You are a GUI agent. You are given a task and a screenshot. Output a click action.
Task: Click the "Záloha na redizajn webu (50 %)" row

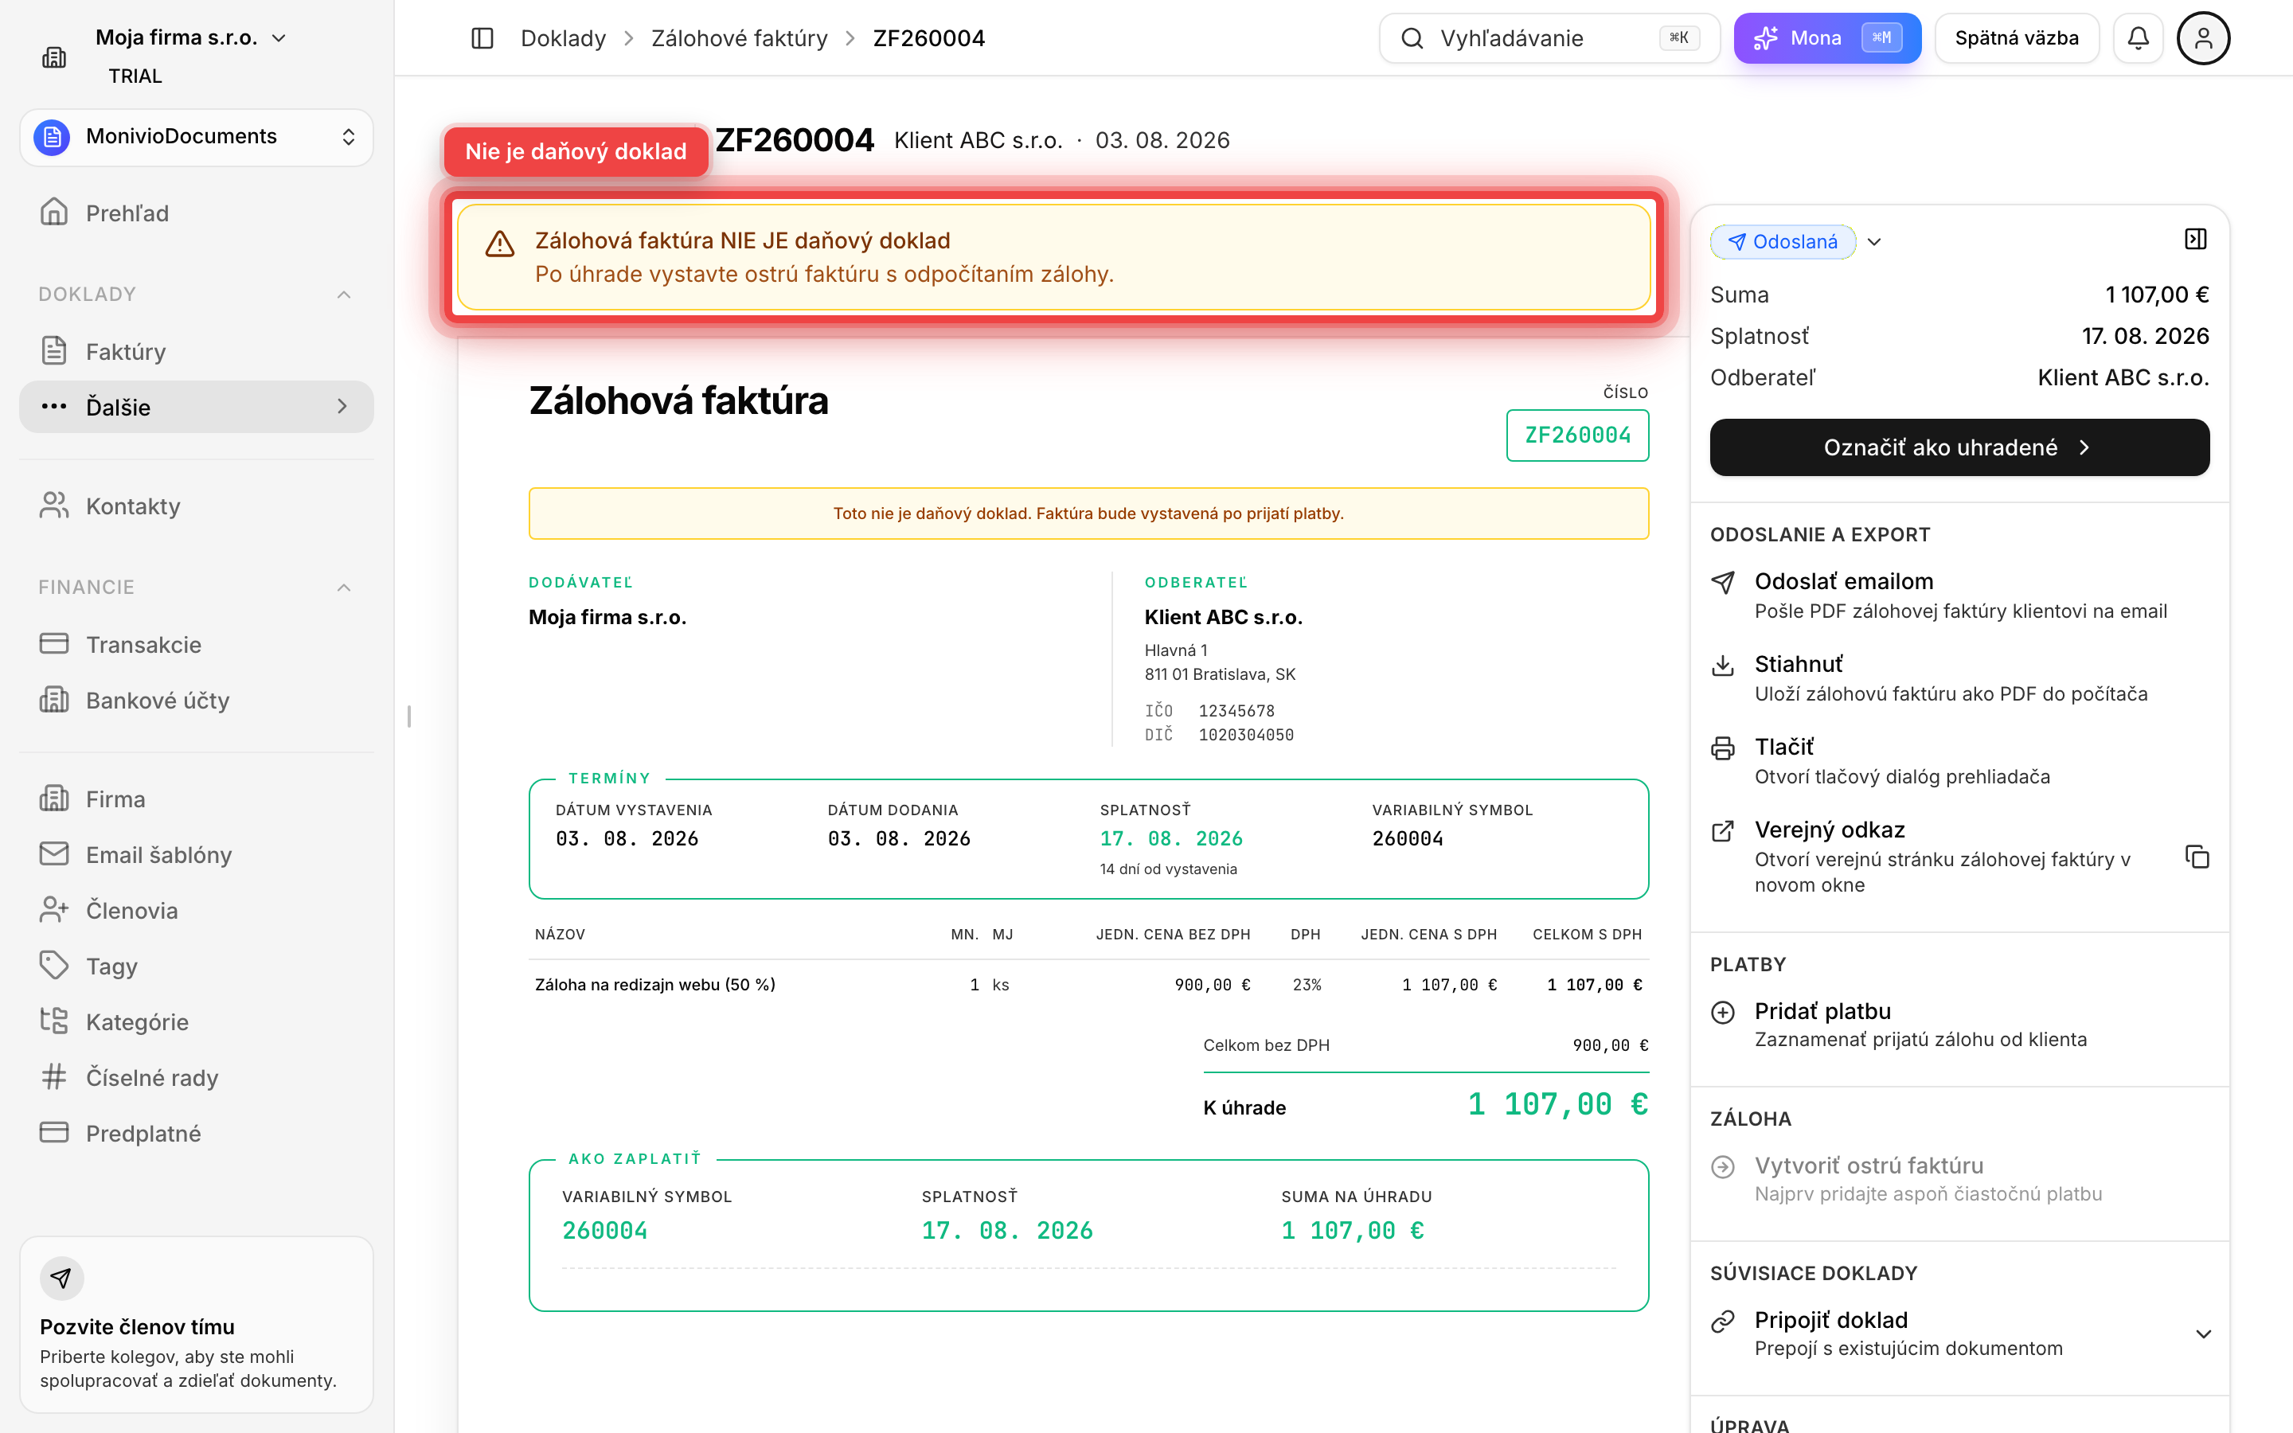[x=1088, y=985]
